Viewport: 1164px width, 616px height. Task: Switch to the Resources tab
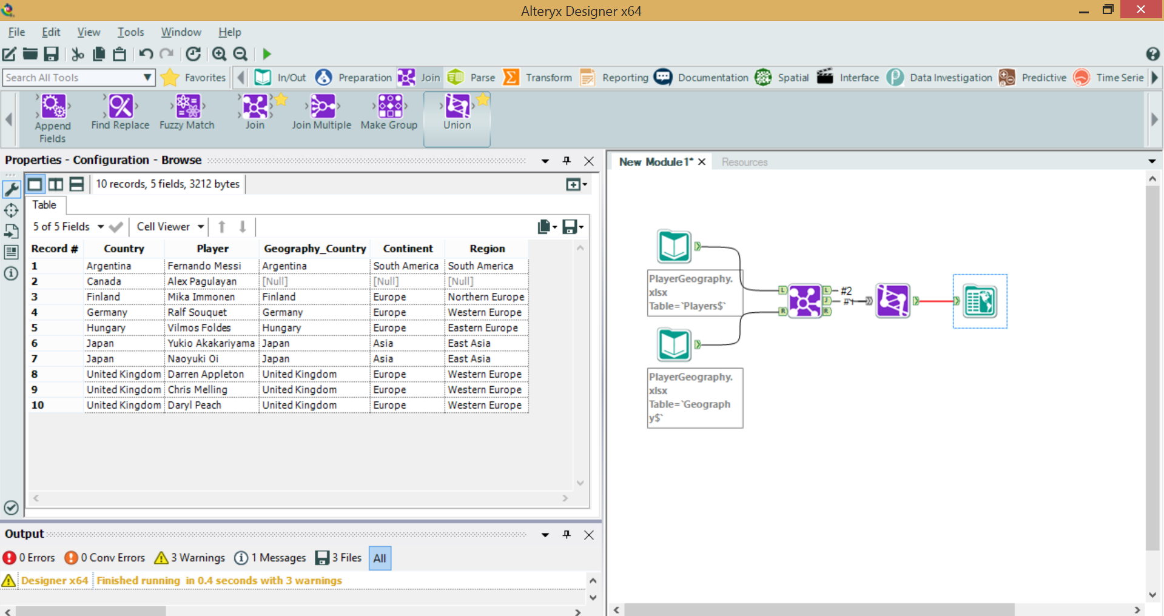point(744,162)
